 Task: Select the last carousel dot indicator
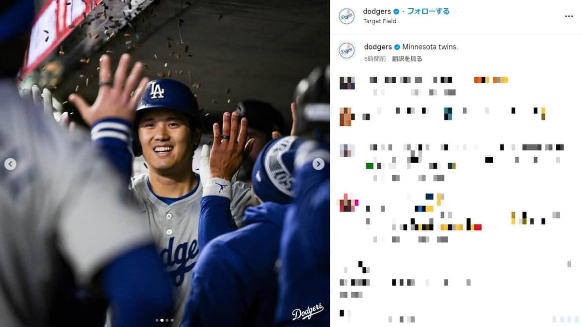(x=173, y=320)
